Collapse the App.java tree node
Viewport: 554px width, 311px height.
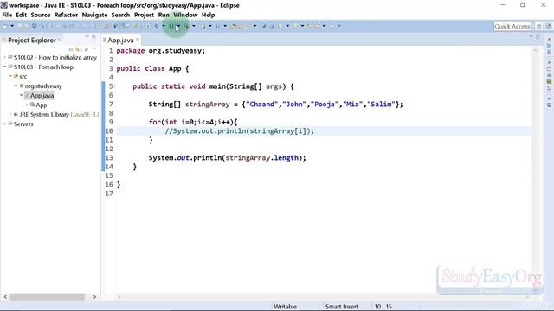click(21, 95)
